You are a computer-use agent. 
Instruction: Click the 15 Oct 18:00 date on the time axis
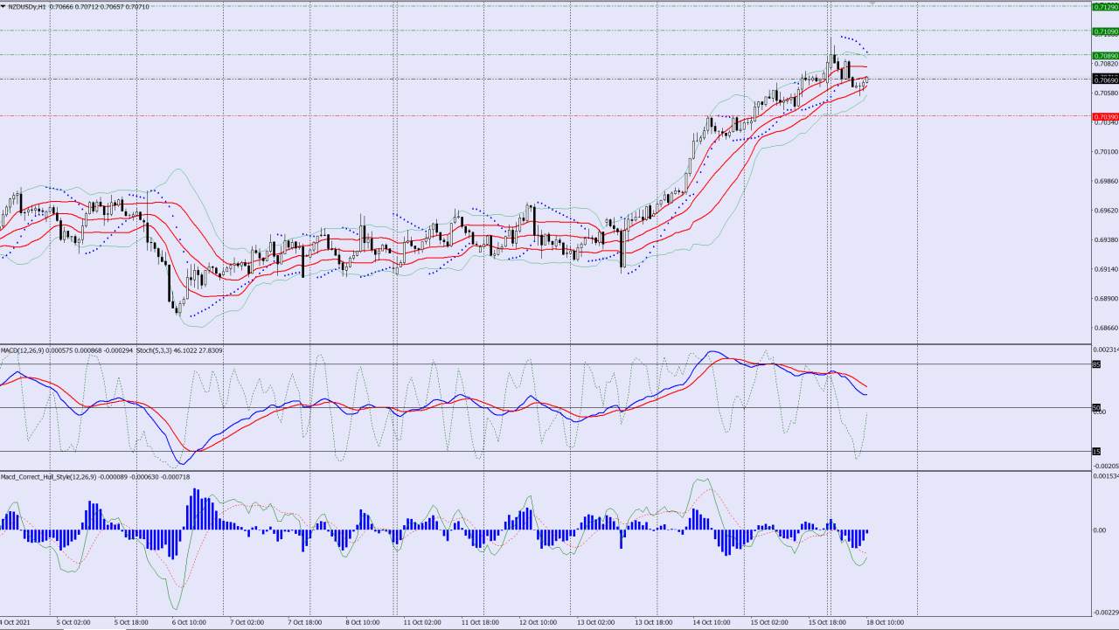pyautogui.click(x=827, y=623)
